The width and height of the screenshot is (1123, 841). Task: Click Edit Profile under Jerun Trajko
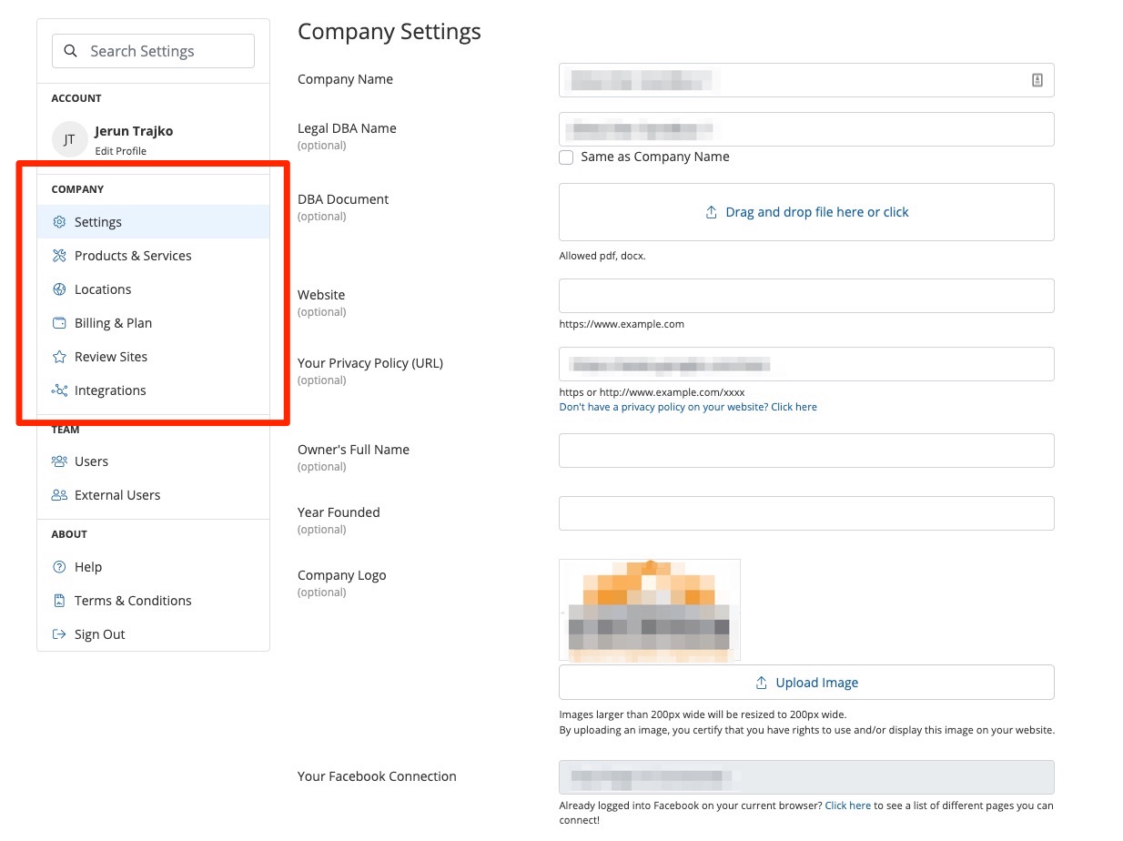(120, 151)
